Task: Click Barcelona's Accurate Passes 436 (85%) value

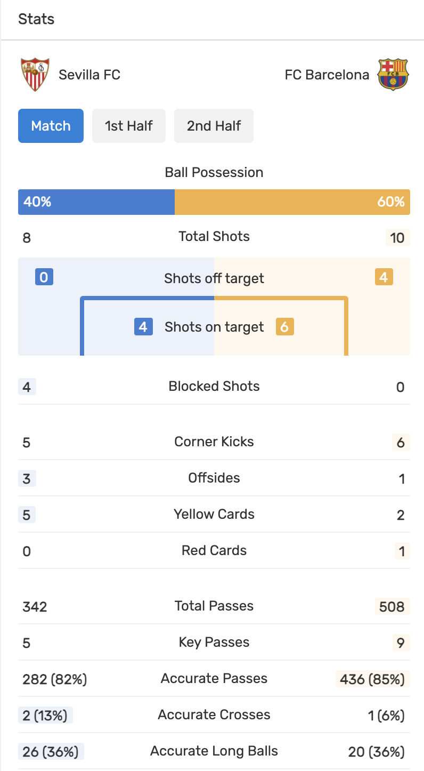Action: pyautogui.click(x=372, y=679)
